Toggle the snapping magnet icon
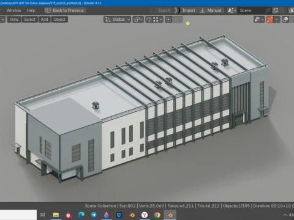The height and width of the screenshot is (220, 294). click(x=149, y=20)
